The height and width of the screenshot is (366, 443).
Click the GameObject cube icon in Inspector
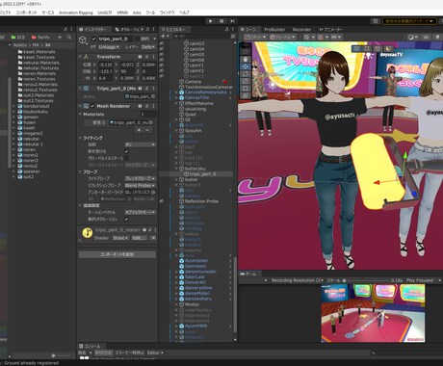coord(83,39)
